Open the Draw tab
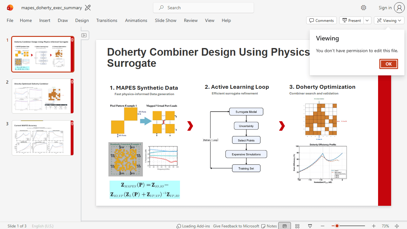Image resolution: width=407 pixels, height=229 pixels. point(63,20)
